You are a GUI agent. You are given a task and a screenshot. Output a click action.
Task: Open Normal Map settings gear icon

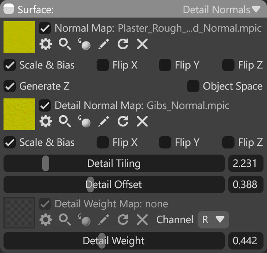tap(45, 44)
